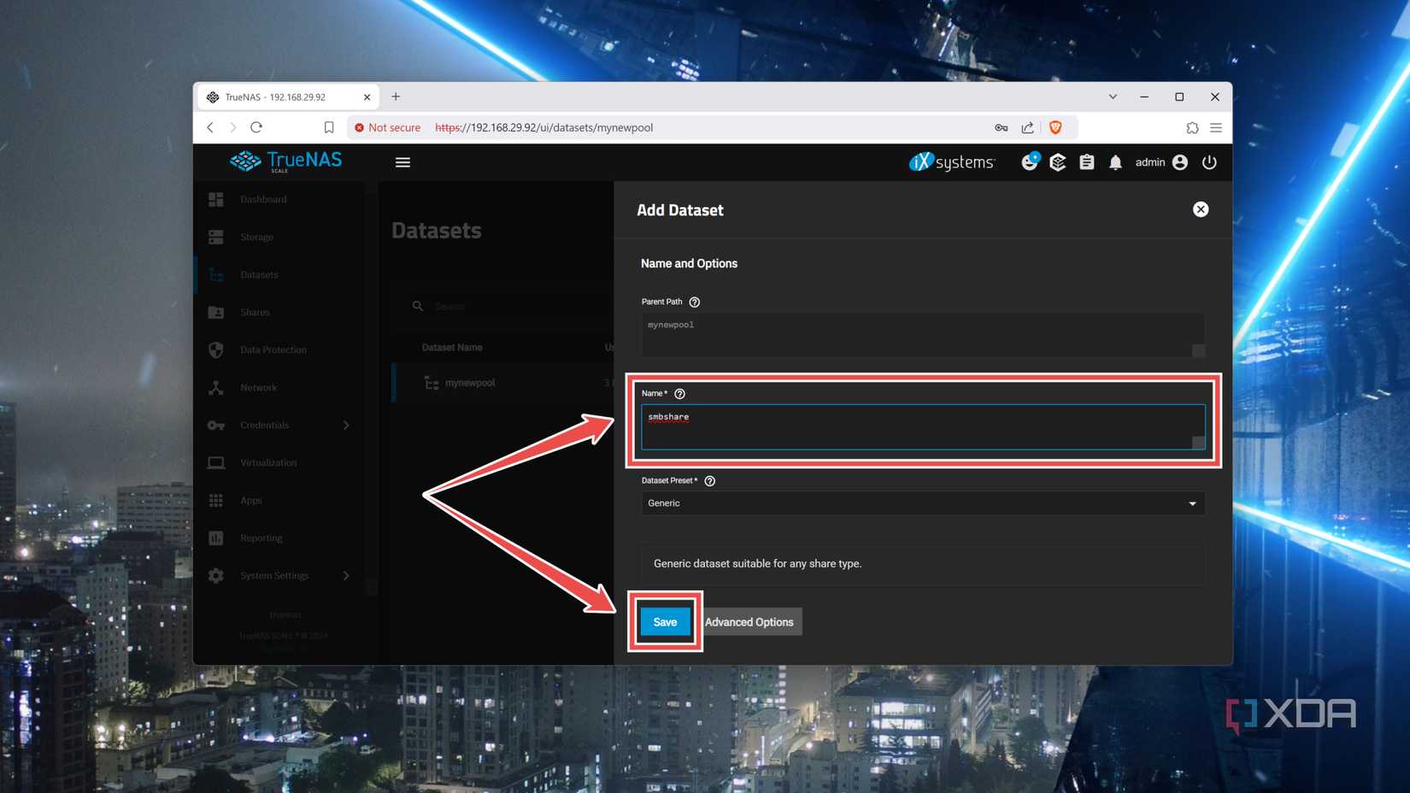Show help for Dataset Preset

710,481
